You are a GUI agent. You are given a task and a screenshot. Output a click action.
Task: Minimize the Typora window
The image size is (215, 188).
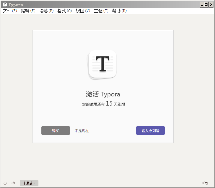202,5
